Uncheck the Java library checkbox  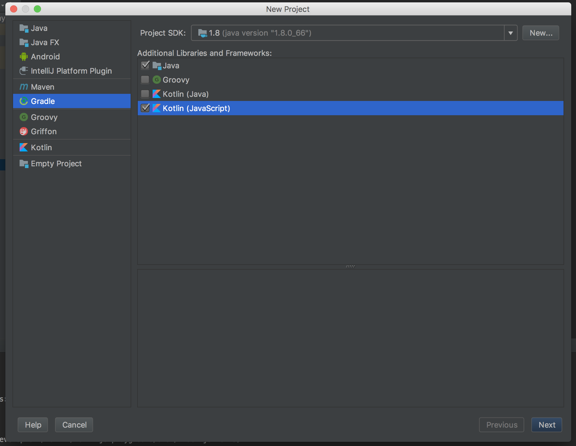[x=145, y=65]
